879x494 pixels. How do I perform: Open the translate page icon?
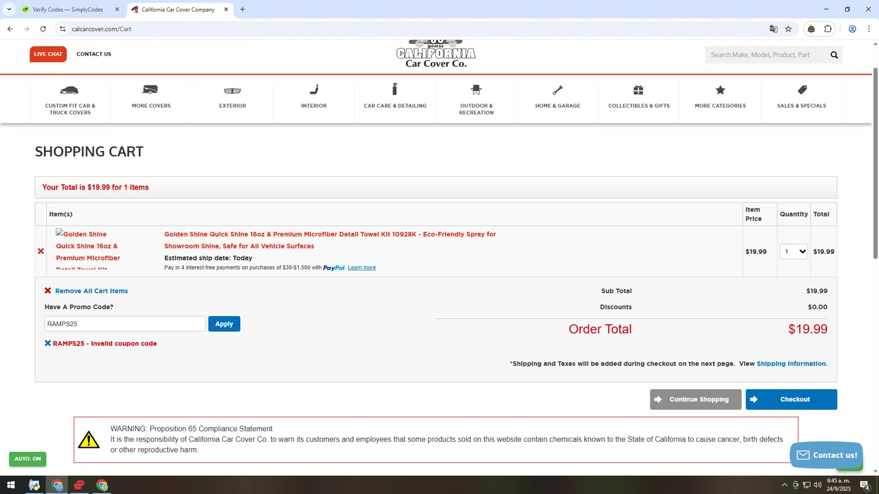(x=774, y=29)
